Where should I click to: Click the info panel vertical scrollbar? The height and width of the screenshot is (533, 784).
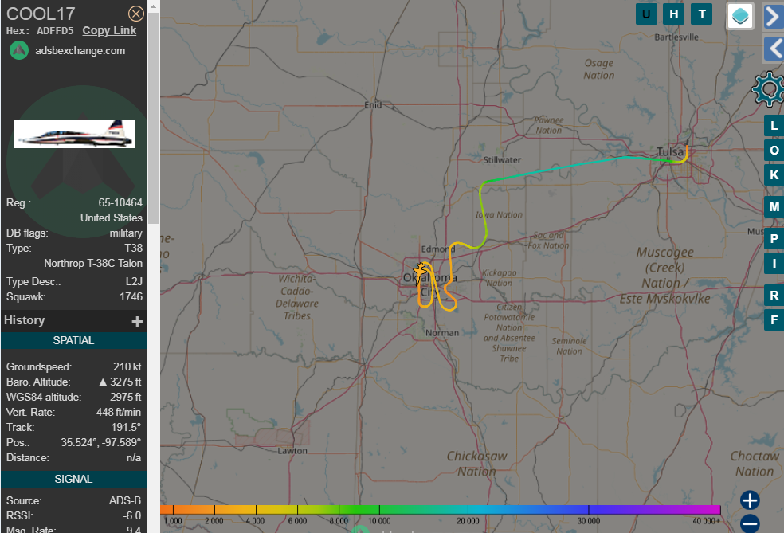click(153, 119)
